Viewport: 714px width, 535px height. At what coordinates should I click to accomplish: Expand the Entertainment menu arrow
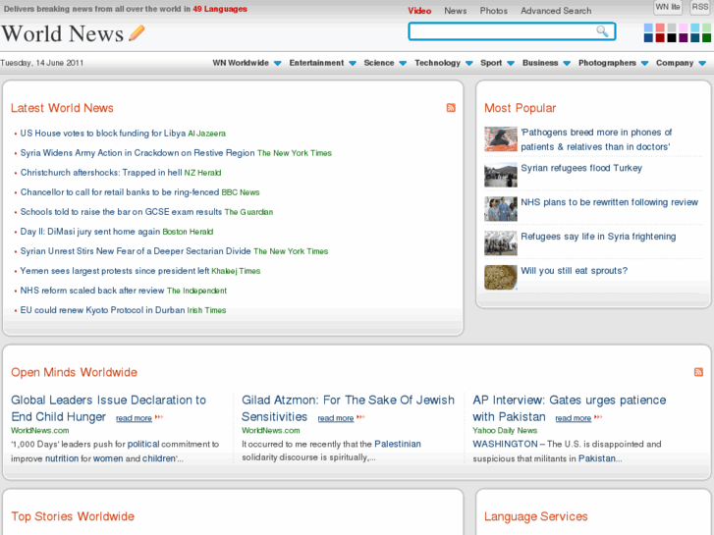point(353,63)
